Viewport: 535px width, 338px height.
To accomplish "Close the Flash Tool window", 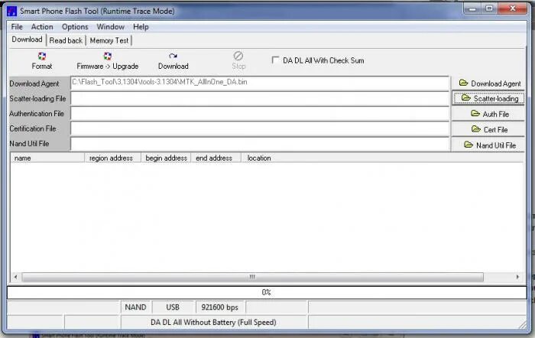I will [513, 8].
